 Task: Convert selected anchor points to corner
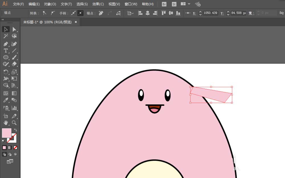pos(44,13)
